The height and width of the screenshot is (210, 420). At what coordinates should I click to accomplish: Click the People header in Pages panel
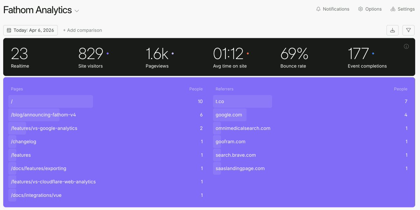196,89
